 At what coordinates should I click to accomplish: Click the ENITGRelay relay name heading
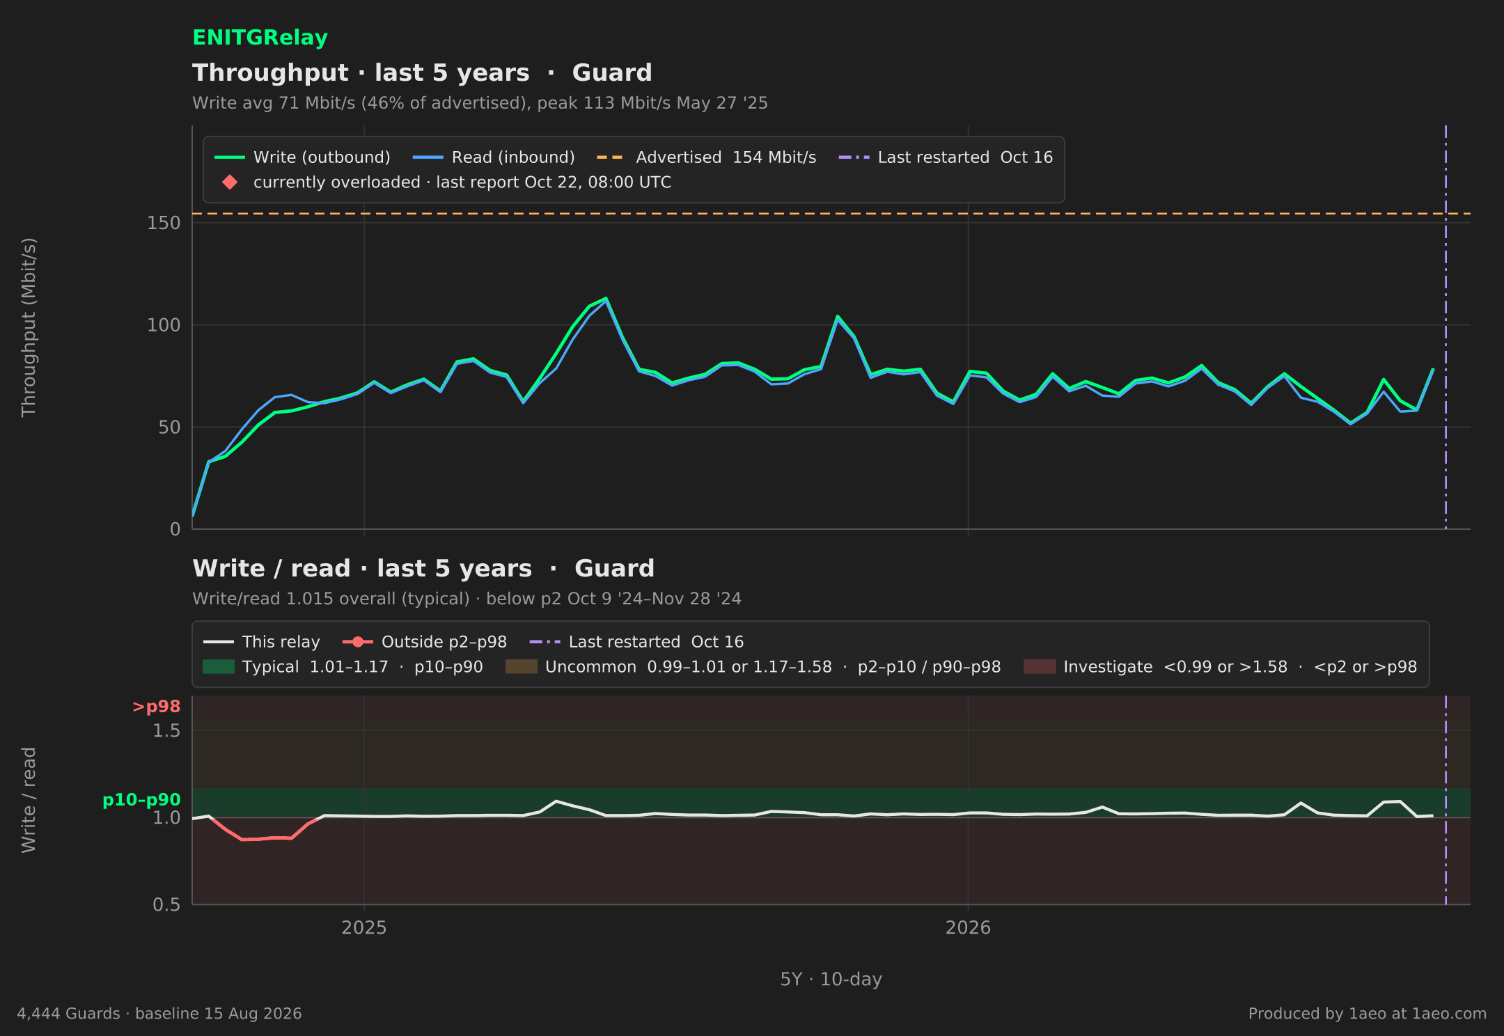pyautogui.click(x=260, y=38)
